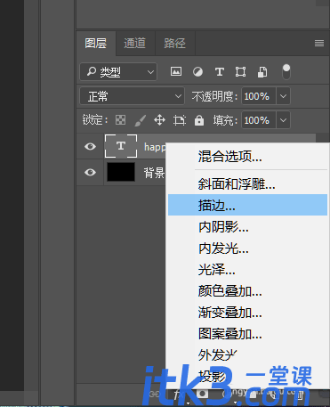Screen dimensions: 330x407
Task: Select the 背景 layer black thumbnail
Action: tap(121, 172)
